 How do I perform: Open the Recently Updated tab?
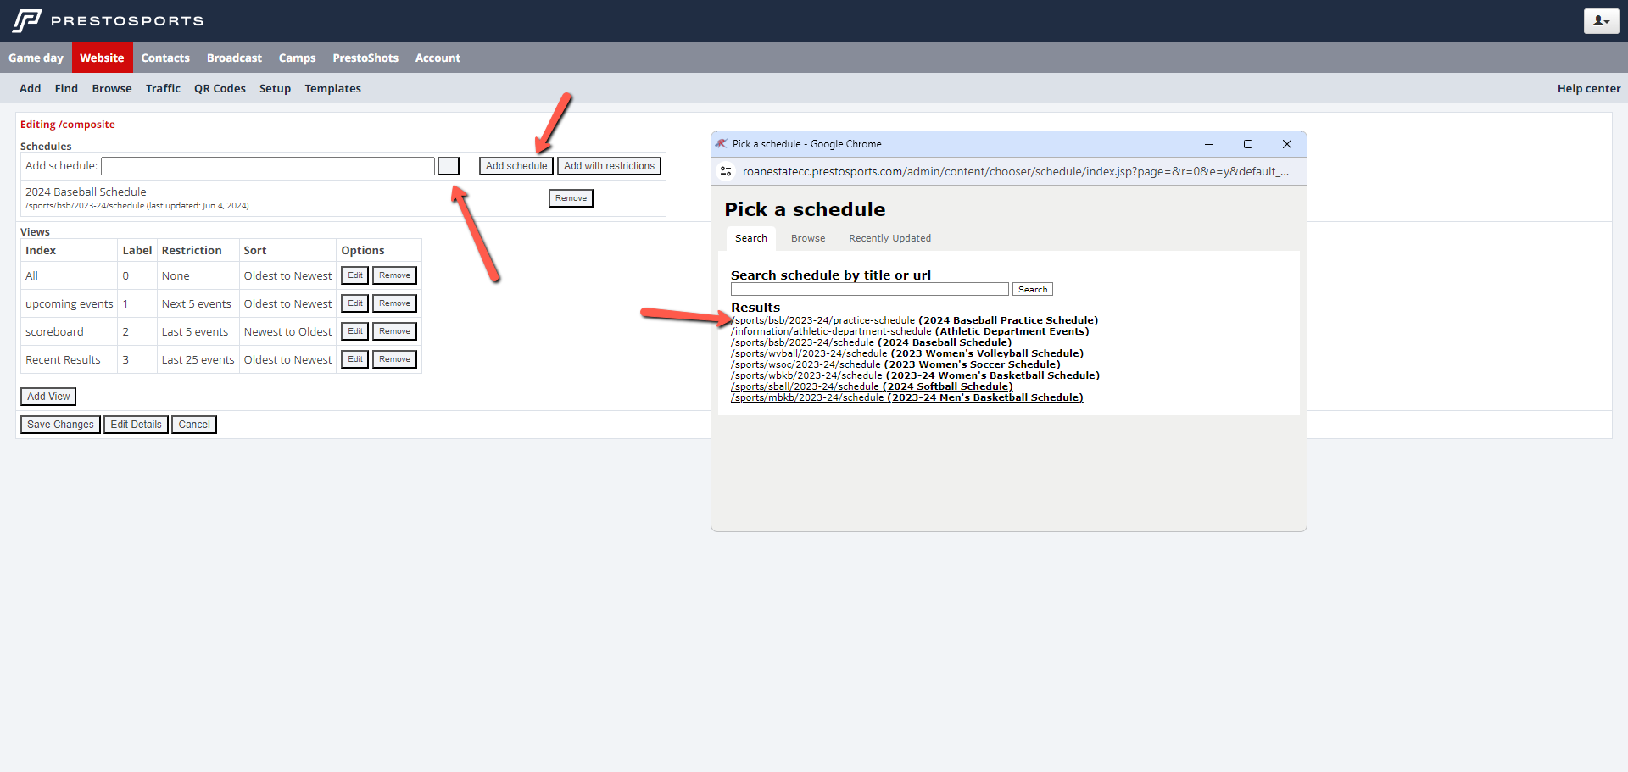tap(889, 238)
